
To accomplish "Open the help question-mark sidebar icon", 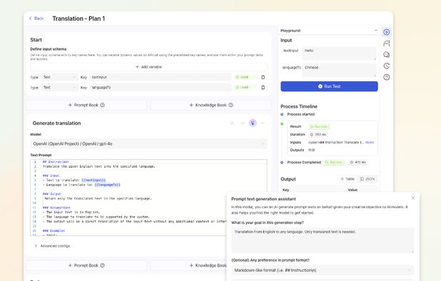I will tap(387, 77).
